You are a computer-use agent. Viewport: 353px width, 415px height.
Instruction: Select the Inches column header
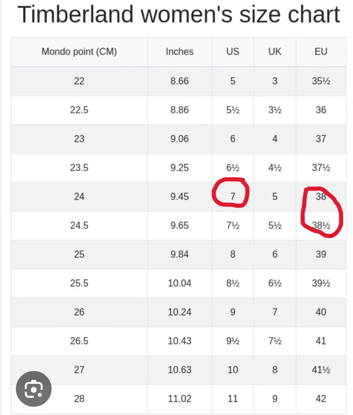pyautogui.click(x=180, y=52)
